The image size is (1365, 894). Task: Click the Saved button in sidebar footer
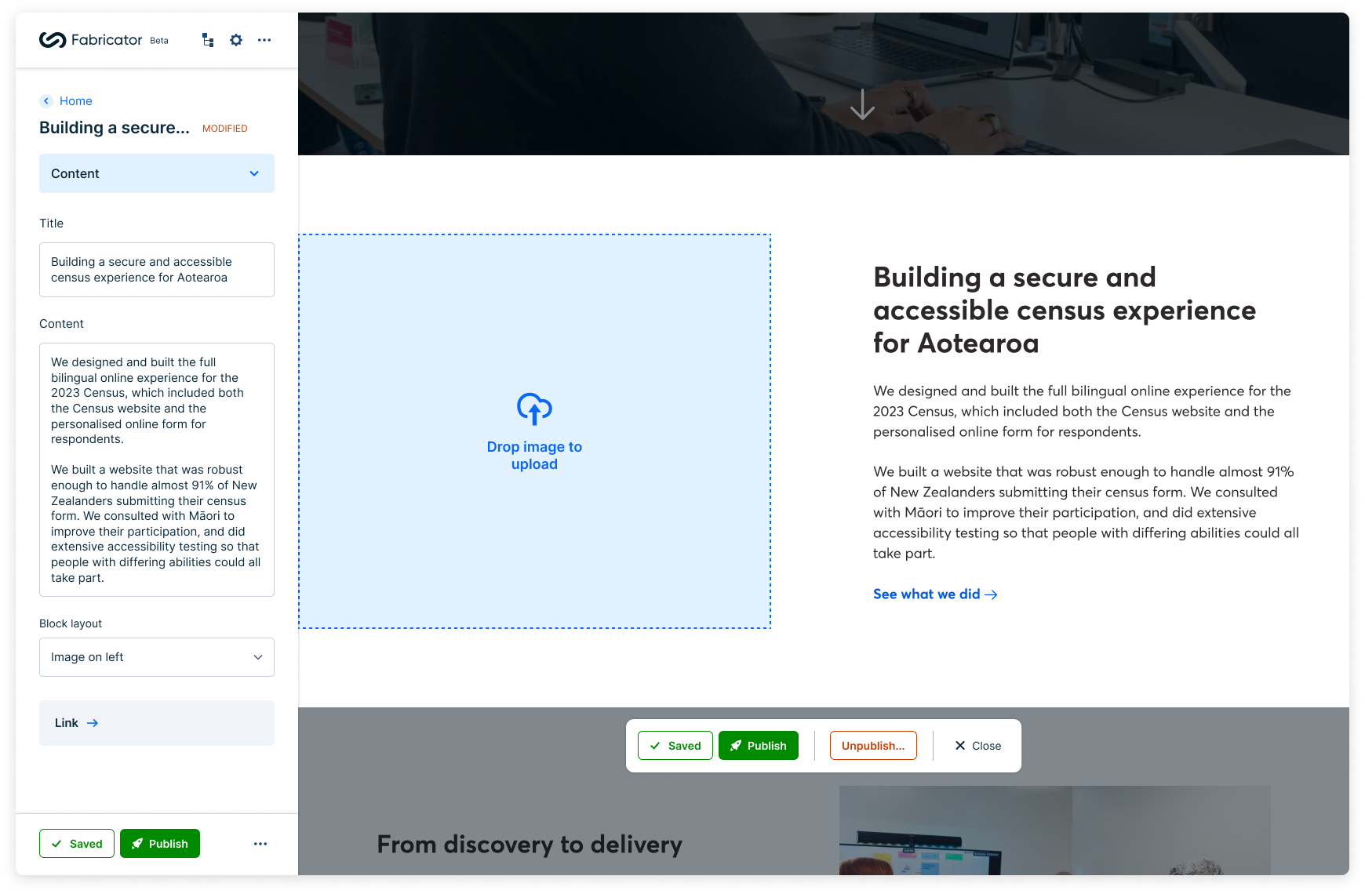[x=77, y=844]
